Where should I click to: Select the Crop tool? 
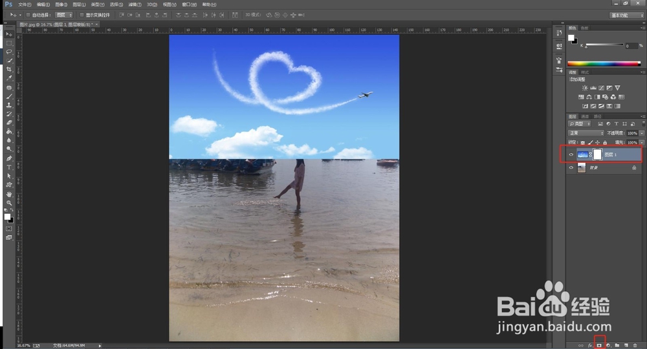coord(9,69)
